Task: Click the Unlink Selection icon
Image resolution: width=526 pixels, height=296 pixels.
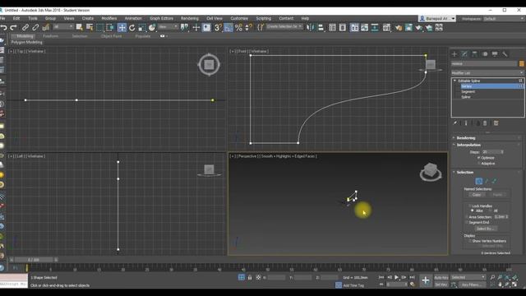Action: pos(35,27)
